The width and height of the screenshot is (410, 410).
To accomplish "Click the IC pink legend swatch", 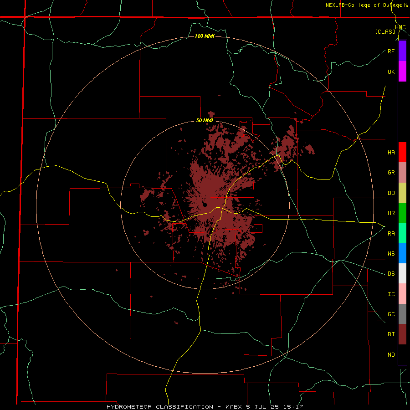I will click(402, 294).
